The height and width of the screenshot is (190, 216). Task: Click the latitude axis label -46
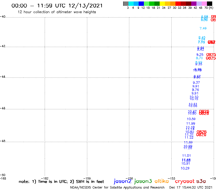3,108
